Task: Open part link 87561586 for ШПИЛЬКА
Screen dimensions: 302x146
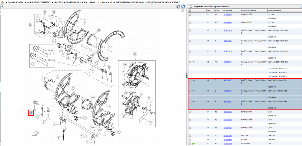Action: tap(227, 144)
